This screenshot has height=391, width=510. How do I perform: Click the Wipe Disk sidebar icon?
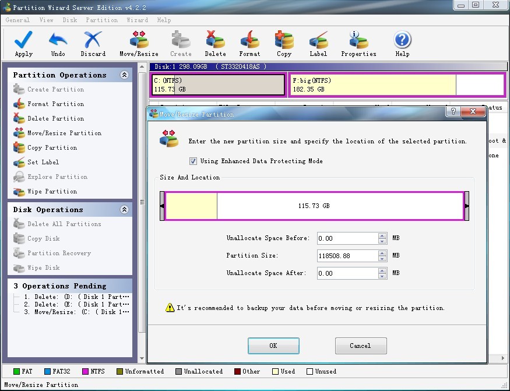pos(19,267)
